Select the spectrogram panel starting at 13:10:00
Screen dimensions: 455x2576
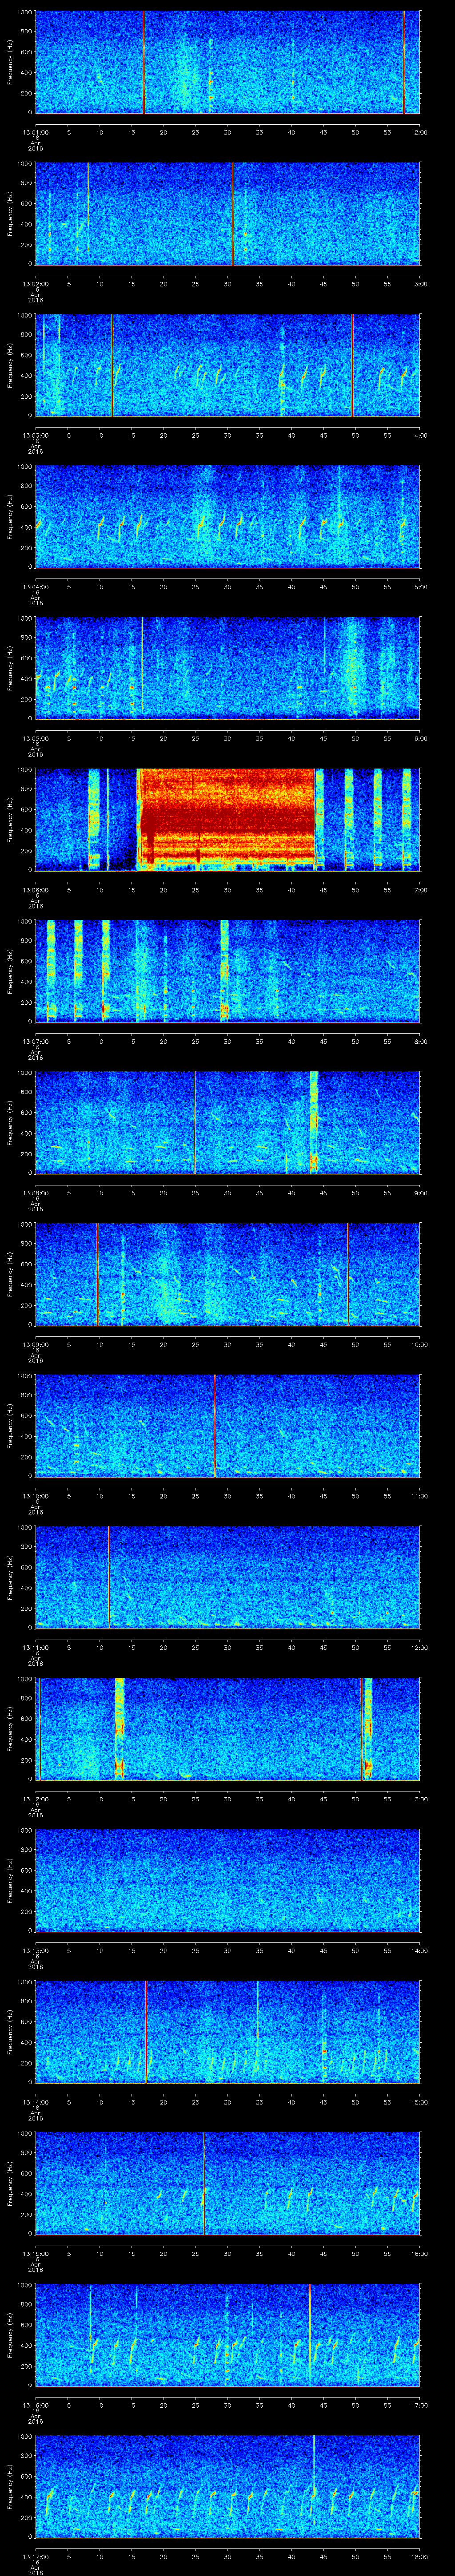coord(228,1426)
